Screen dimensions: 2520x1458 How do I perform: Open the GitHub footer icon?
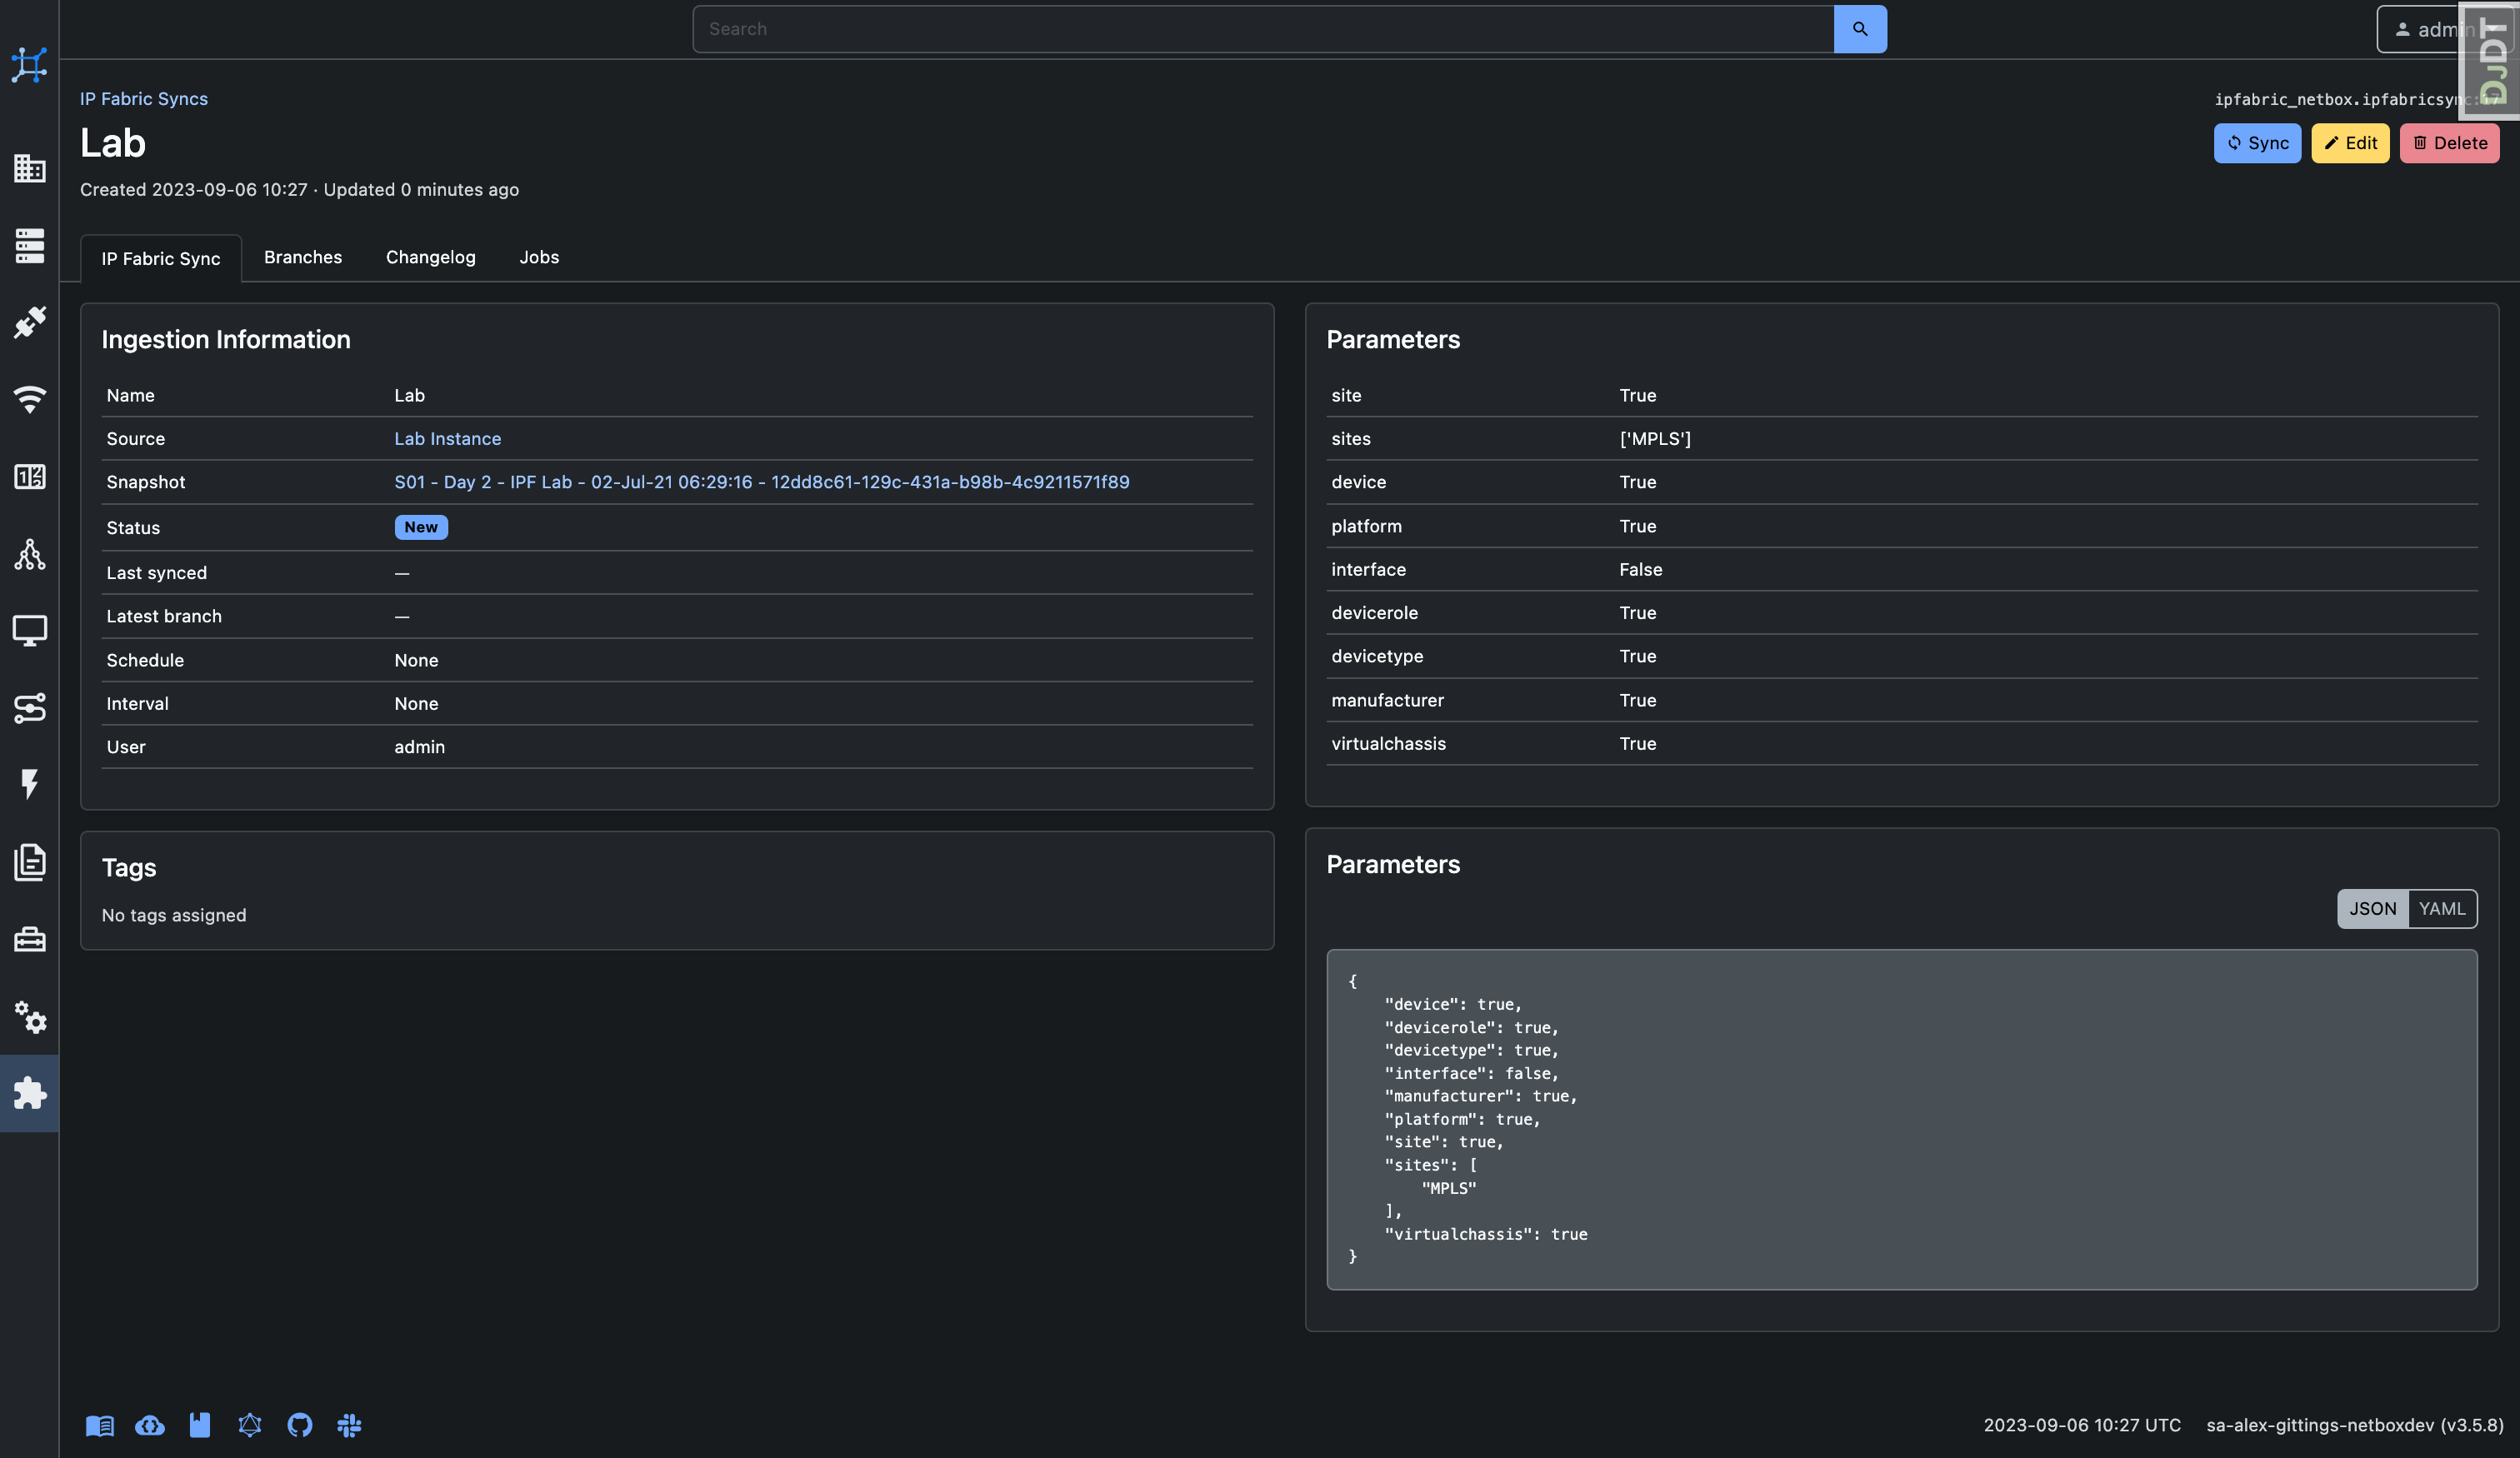[x=300, y=1425]
